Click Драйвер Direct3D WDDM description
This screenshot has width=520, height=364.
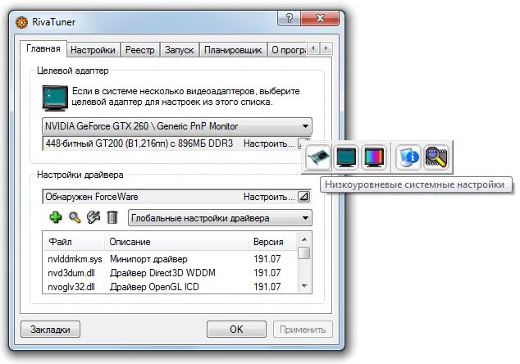[x=162, y=273]
